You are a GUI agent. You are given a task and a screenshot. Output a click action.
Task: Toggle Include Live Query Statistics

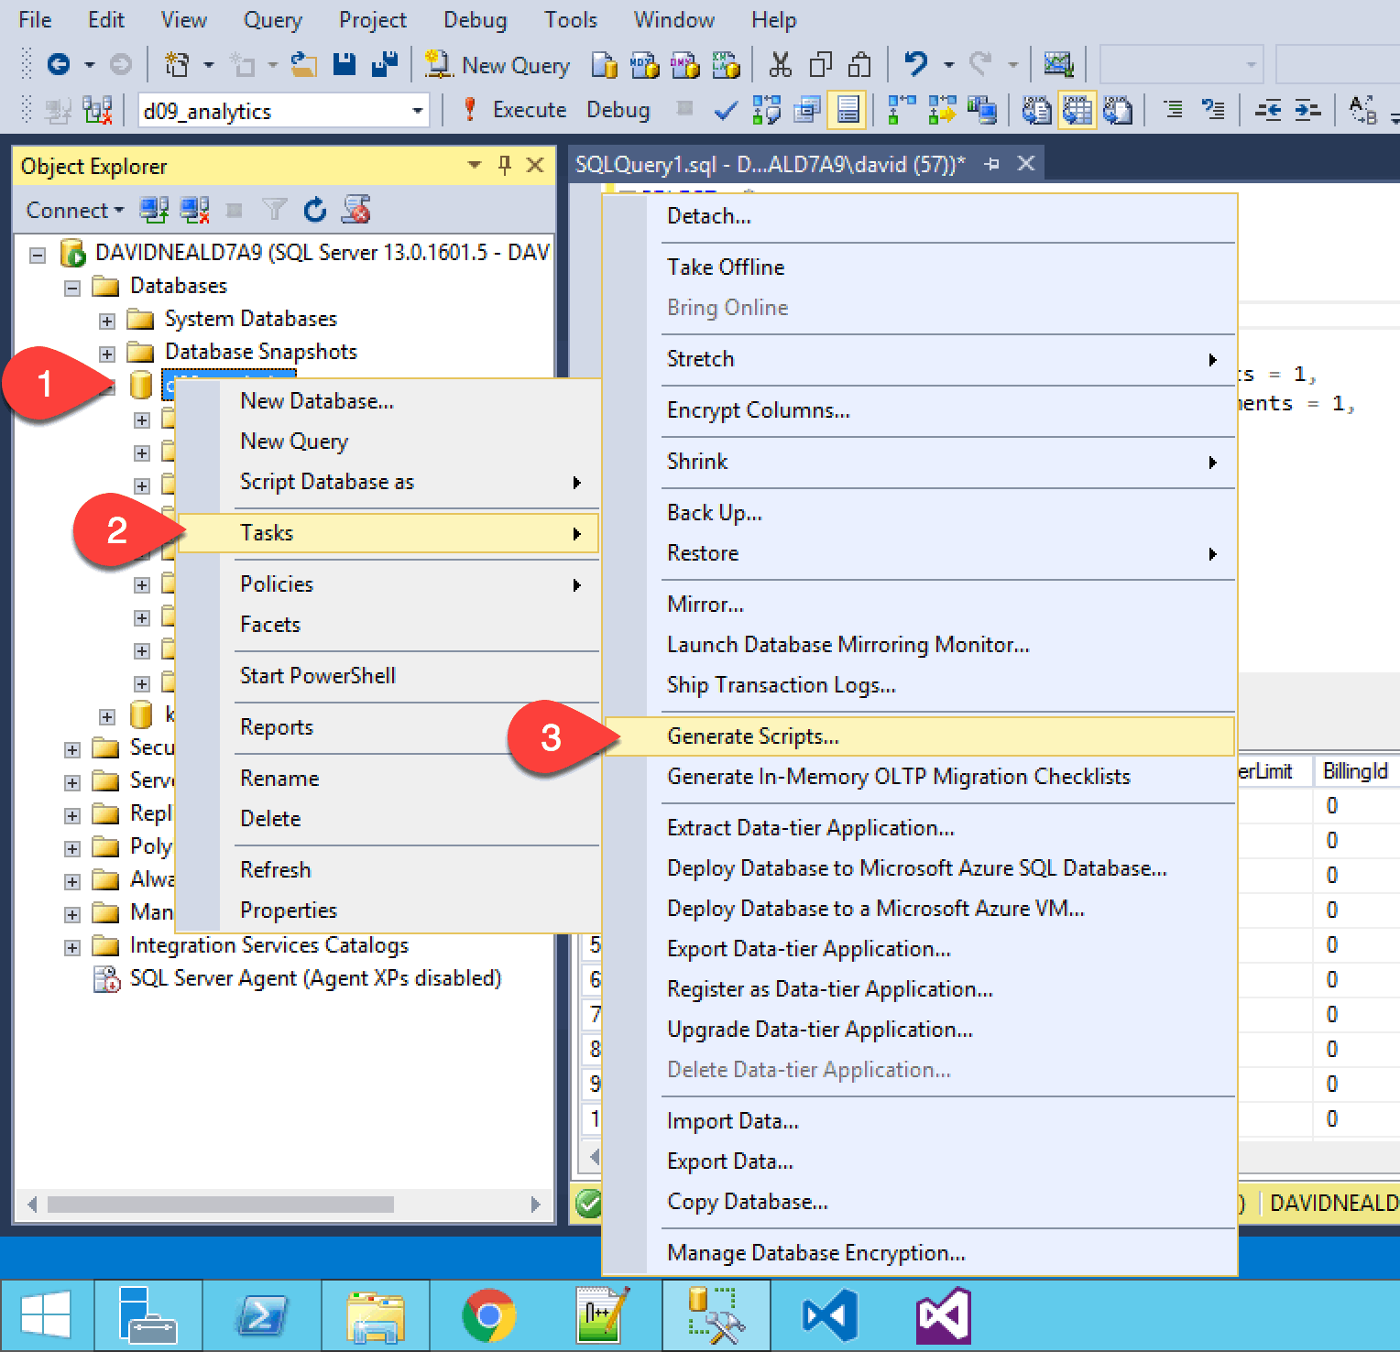click(x=942, y=111)
